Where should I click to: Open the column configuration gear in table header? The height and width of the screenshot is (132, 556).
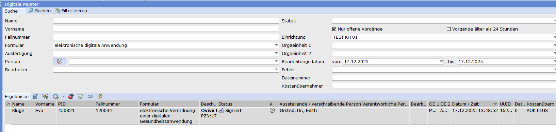pos(8,104)
